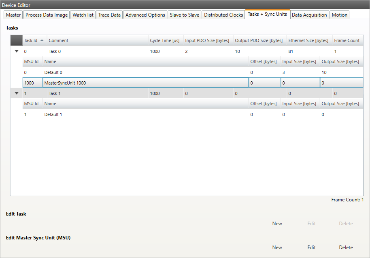The image size is (370, 258).
Task: Go to Slave to Slave tab
Action: click(x=184, y=15)
